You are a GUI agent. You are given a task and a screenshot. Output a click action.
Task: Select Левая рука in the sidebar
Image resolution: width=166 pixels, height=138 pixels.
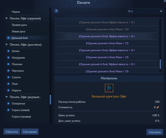18,31
